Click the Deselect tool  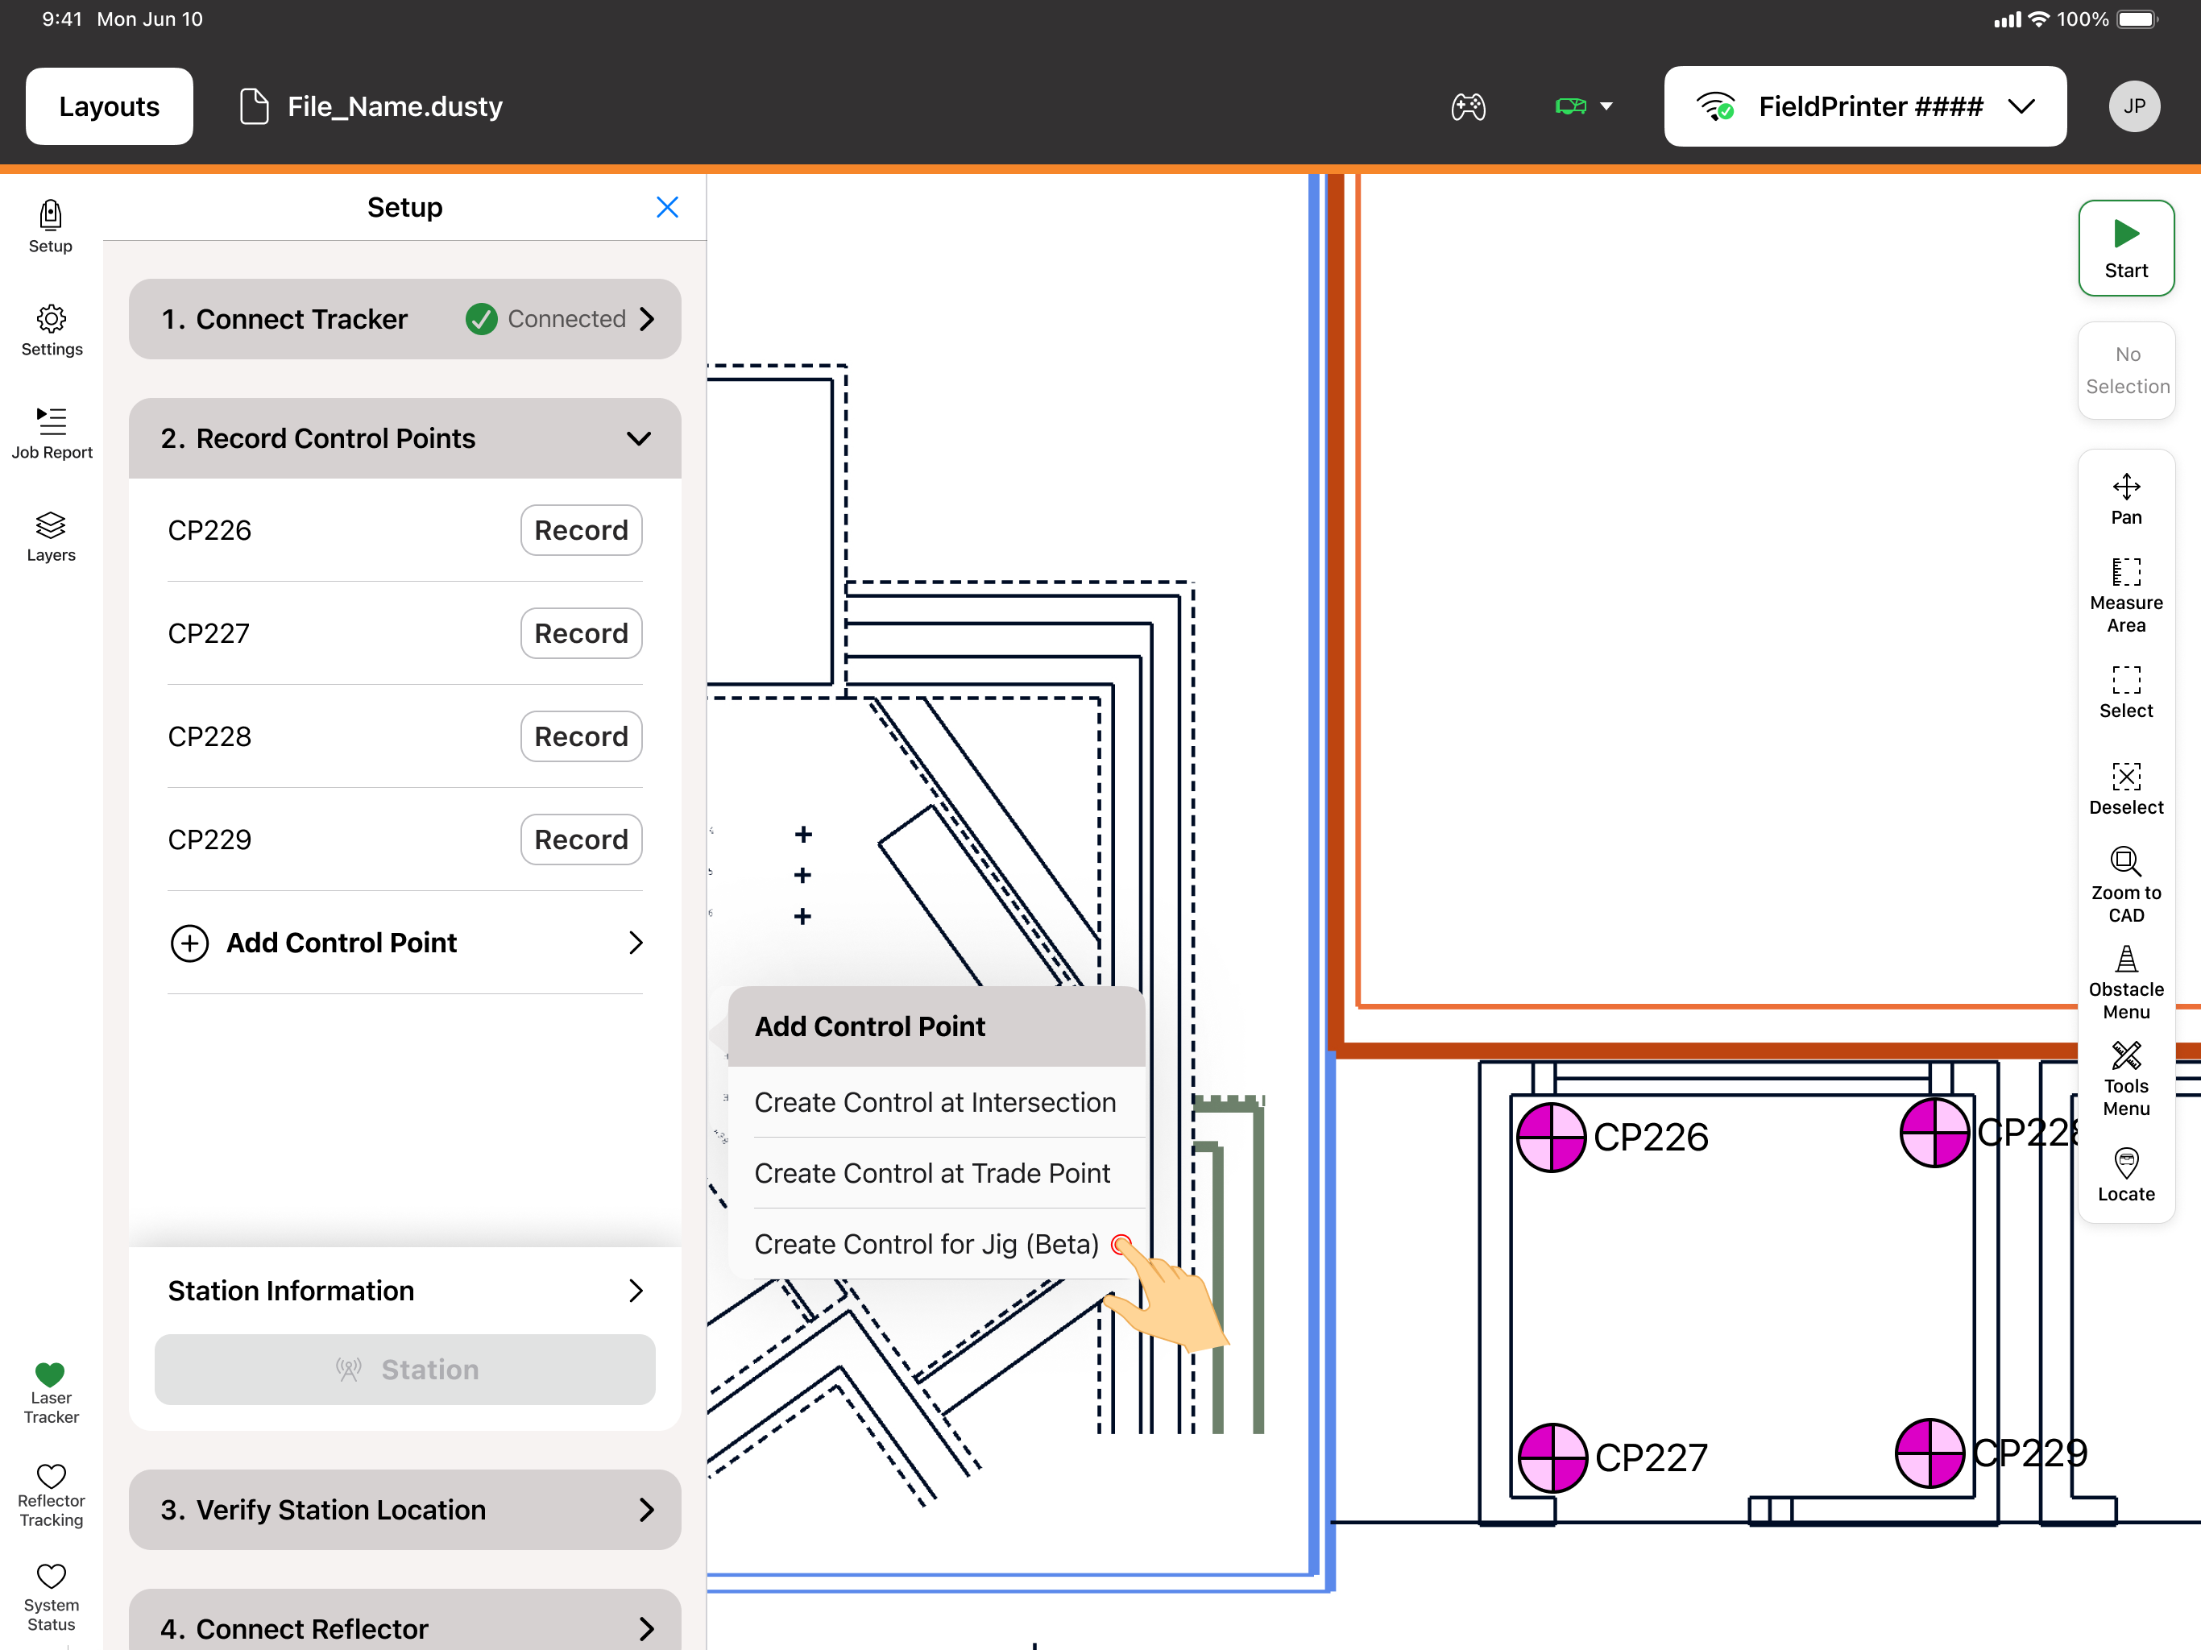[2125, 790]
